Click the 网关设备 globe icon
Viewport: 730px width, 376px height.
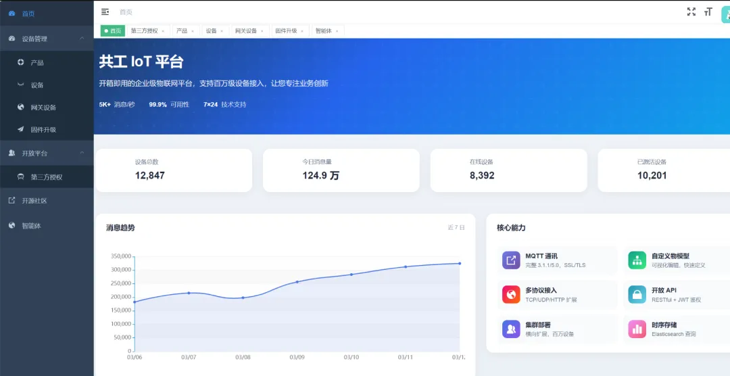20,107
